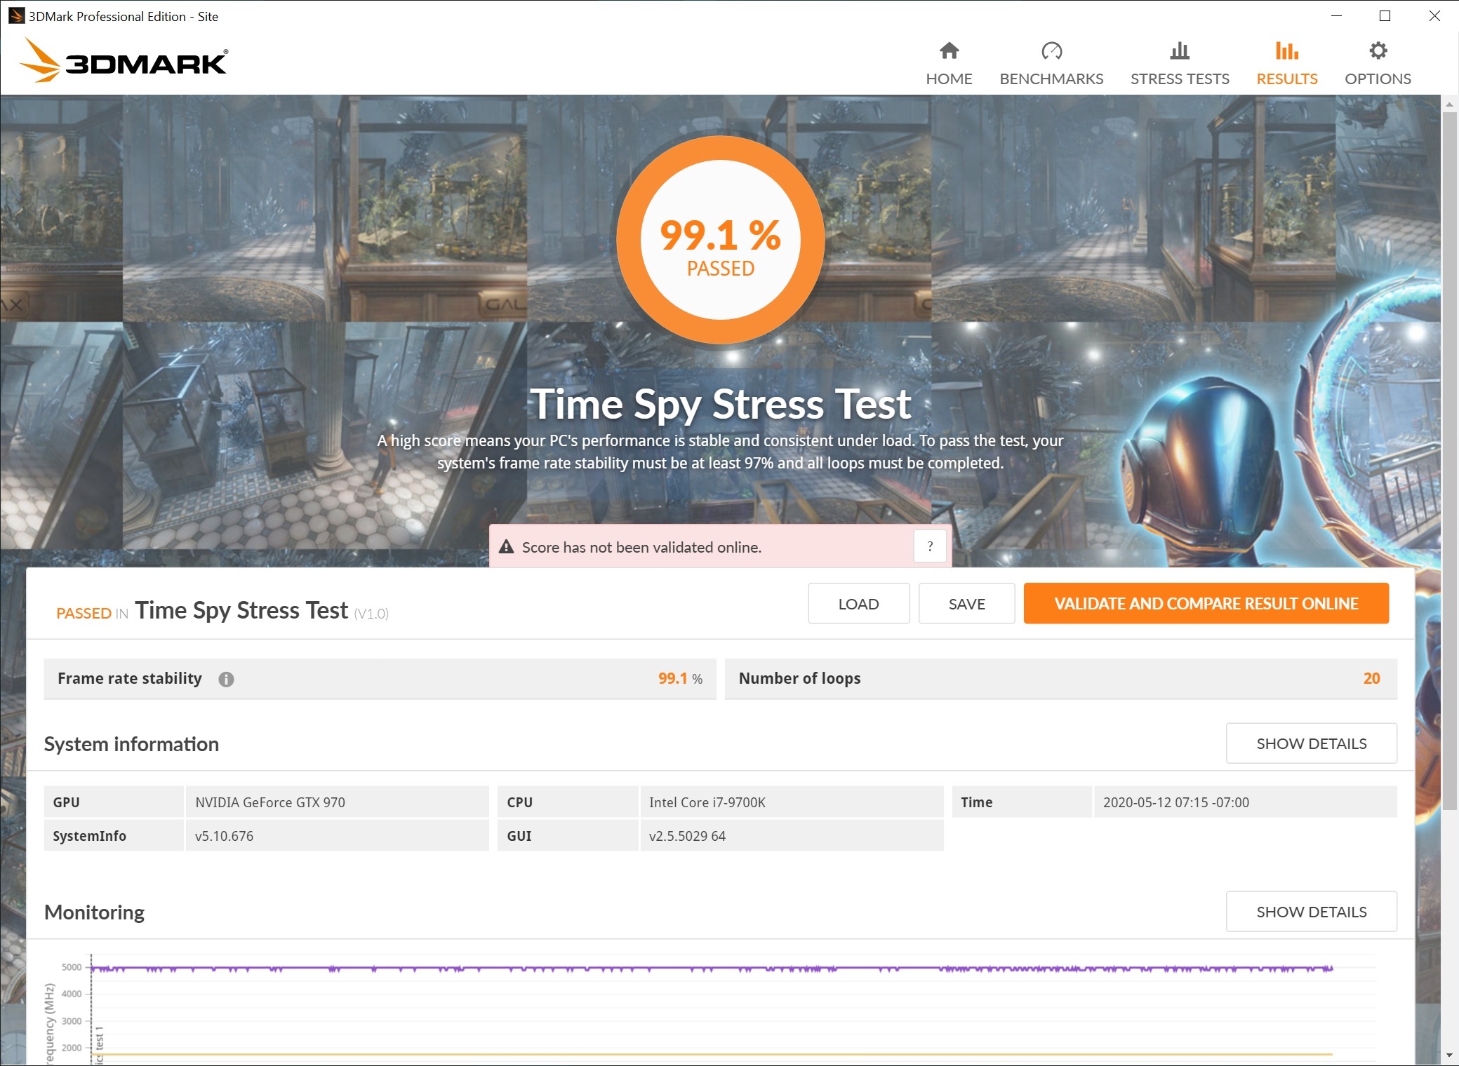The height and width of the screenshot is (1066, 1459).
Task: Click the 'Monitoring' section title
Action: (94, 912)
